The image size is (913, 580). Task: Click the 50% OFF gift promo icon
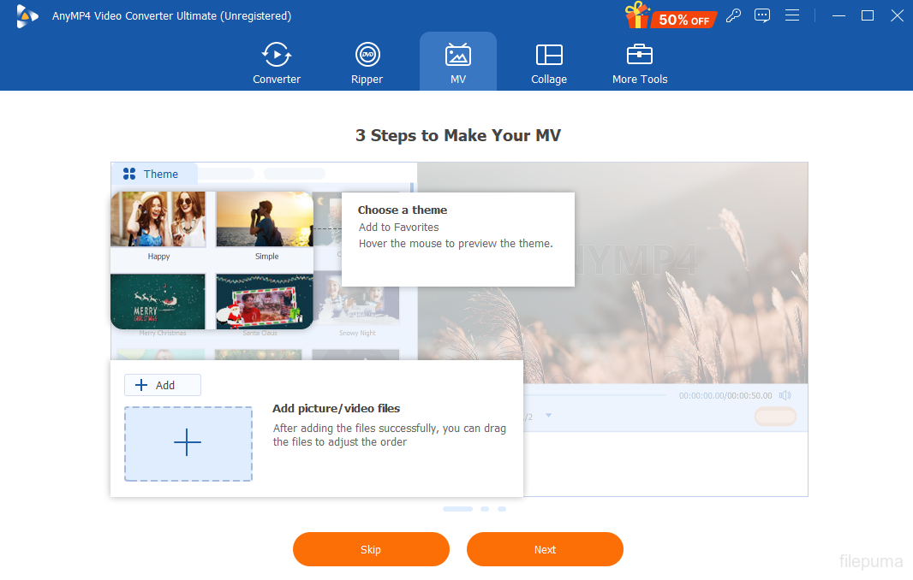671,15
